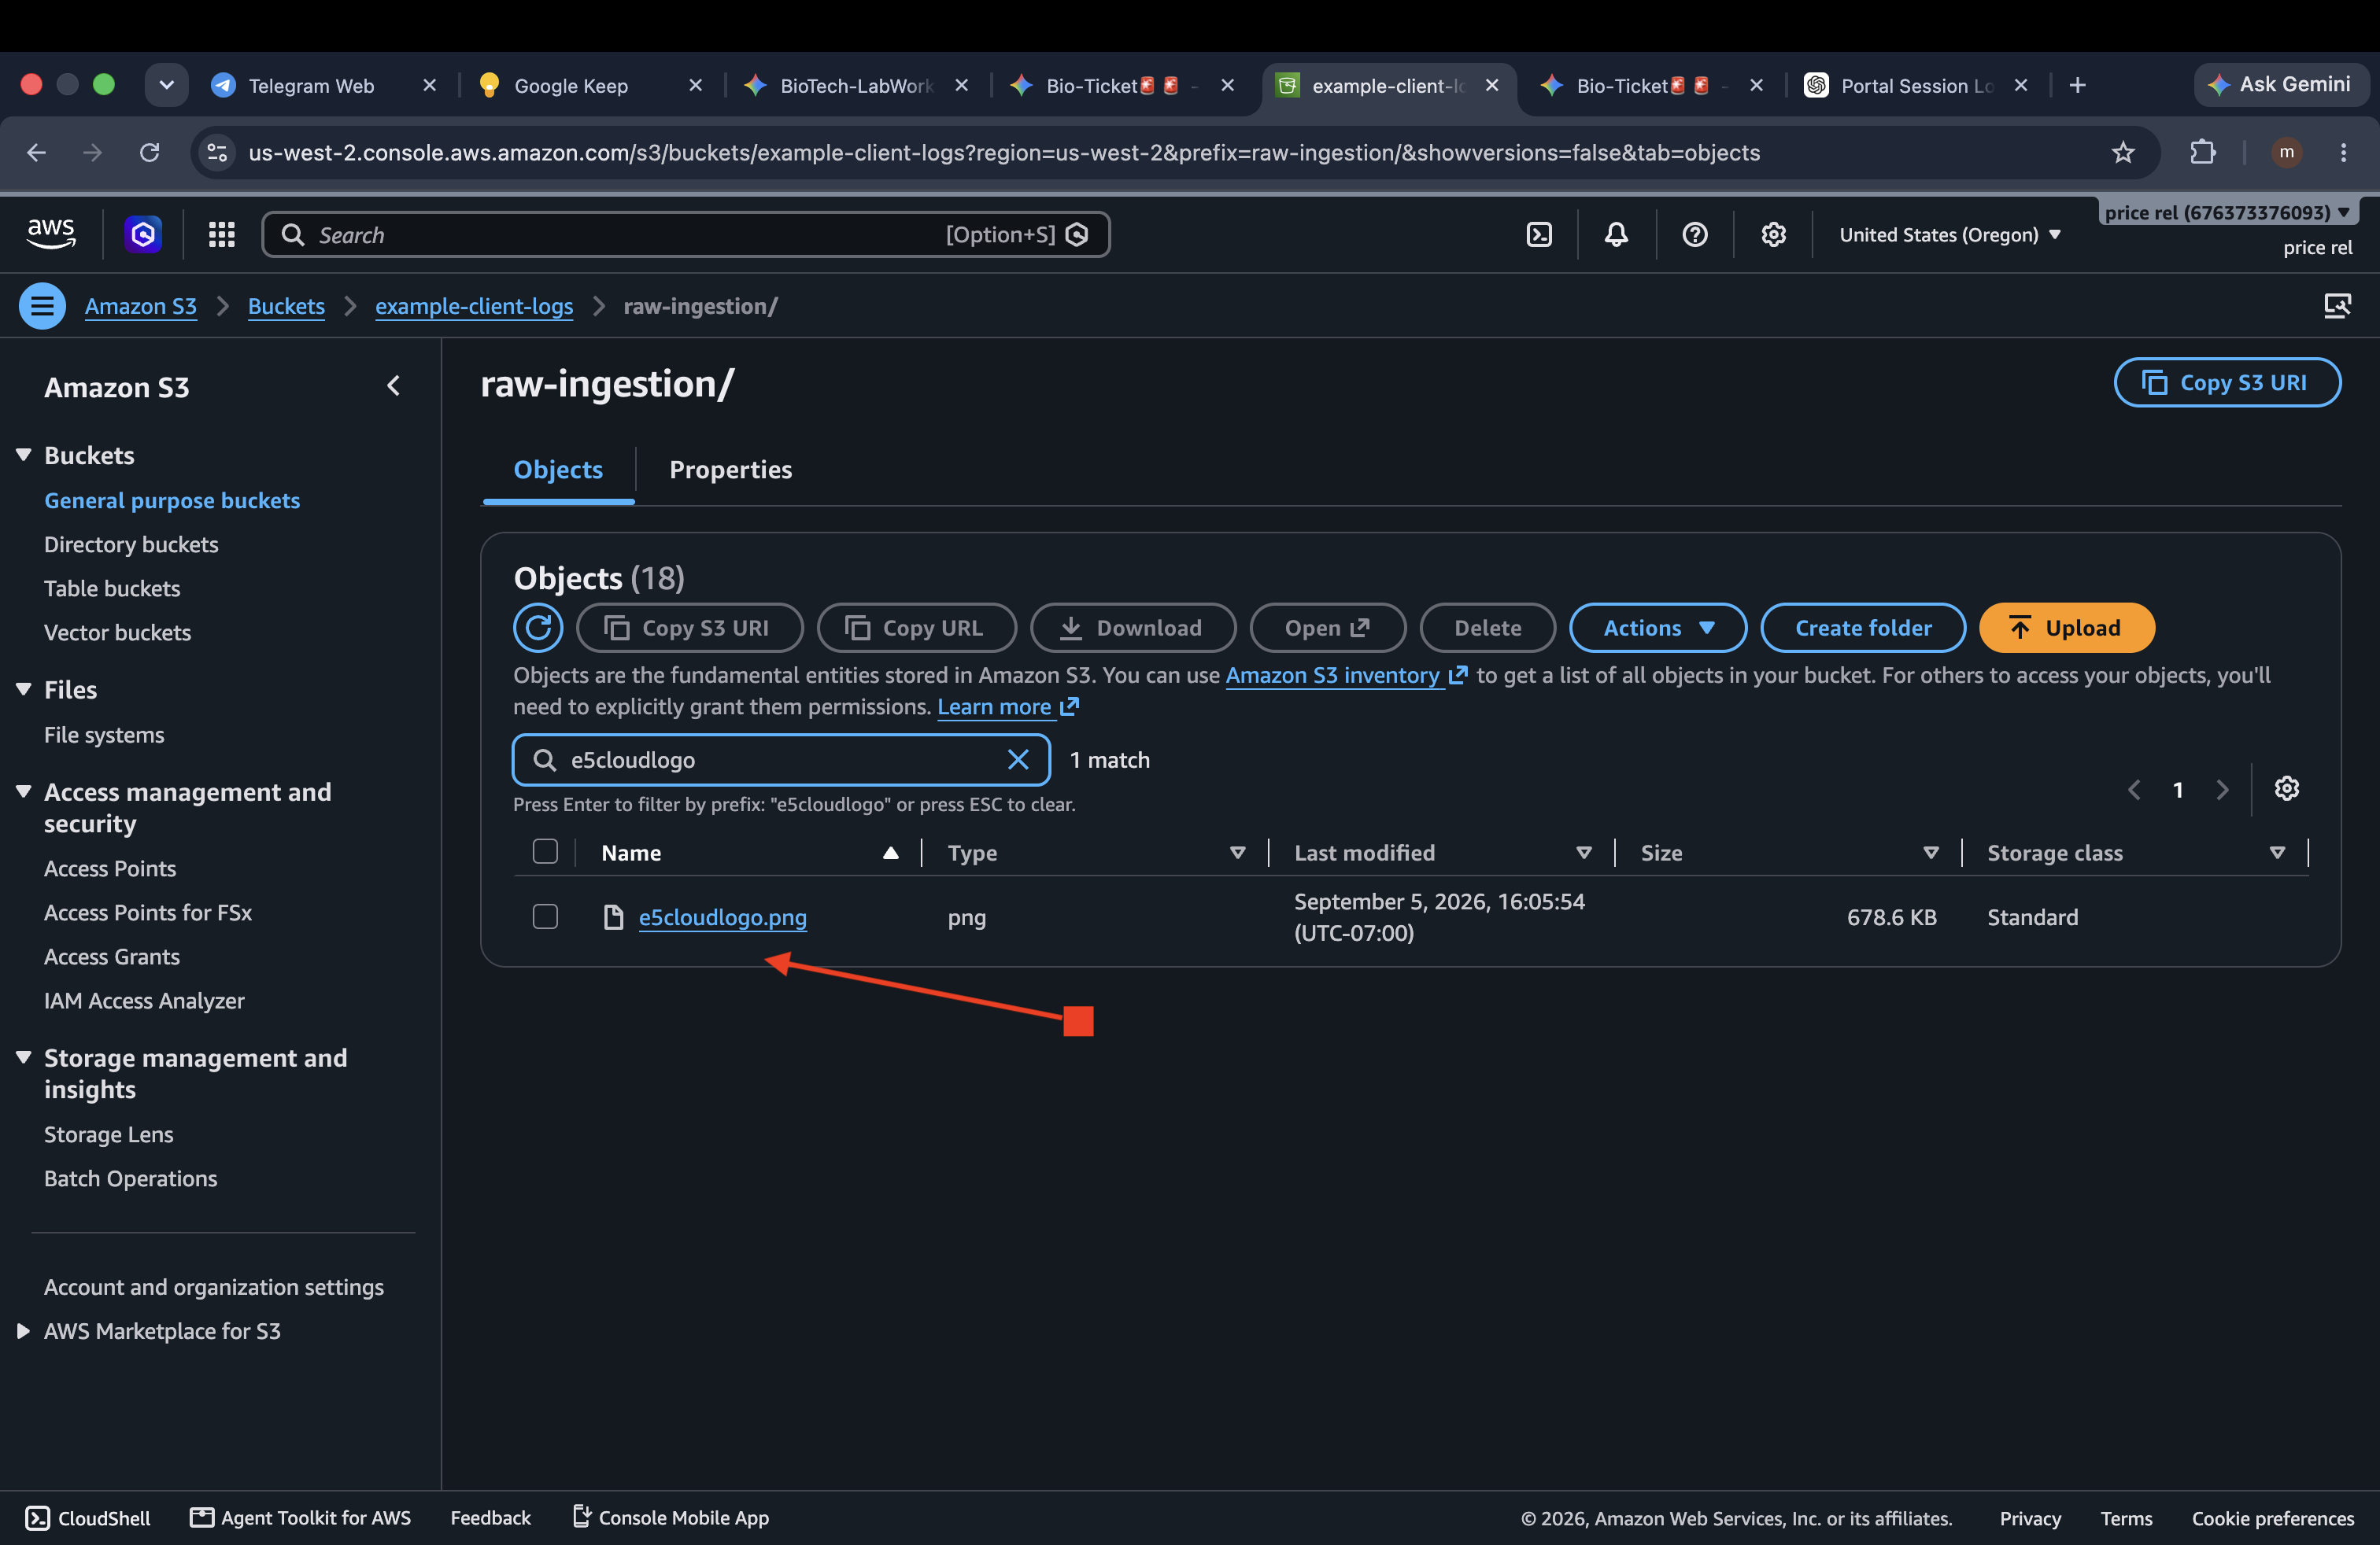Go to example-client-logs breadcrumb
Screen dimensions: 2380x1545
(x=474, y=306)
